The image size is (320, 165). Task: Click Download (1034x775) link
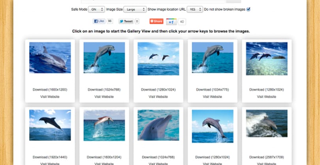pos(213,90)
